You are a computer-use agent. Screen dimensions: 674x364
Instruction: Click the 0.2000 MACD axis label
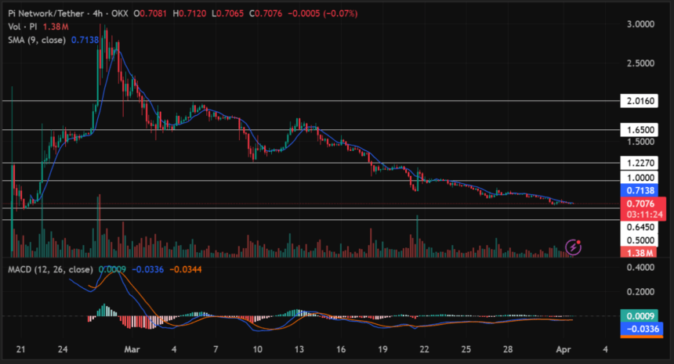tap(640, 292)
